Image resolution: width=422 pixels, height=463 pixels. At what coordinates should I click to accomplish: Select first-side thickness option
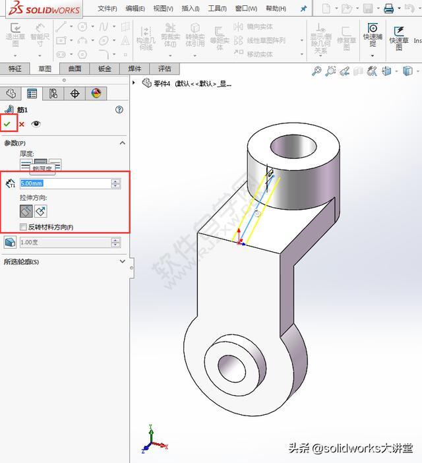coord(26,164)
